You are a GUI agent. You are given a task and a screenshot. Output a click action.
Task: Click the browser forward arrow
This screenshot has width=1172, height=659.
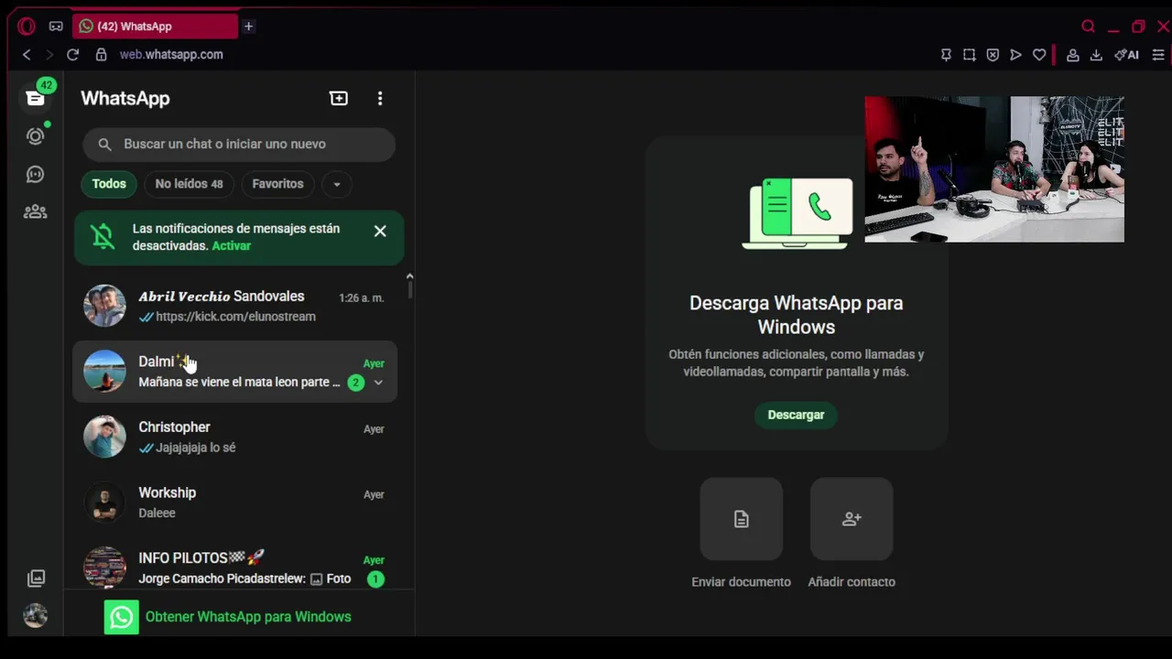pyautogui.click(x=49, y=55)
